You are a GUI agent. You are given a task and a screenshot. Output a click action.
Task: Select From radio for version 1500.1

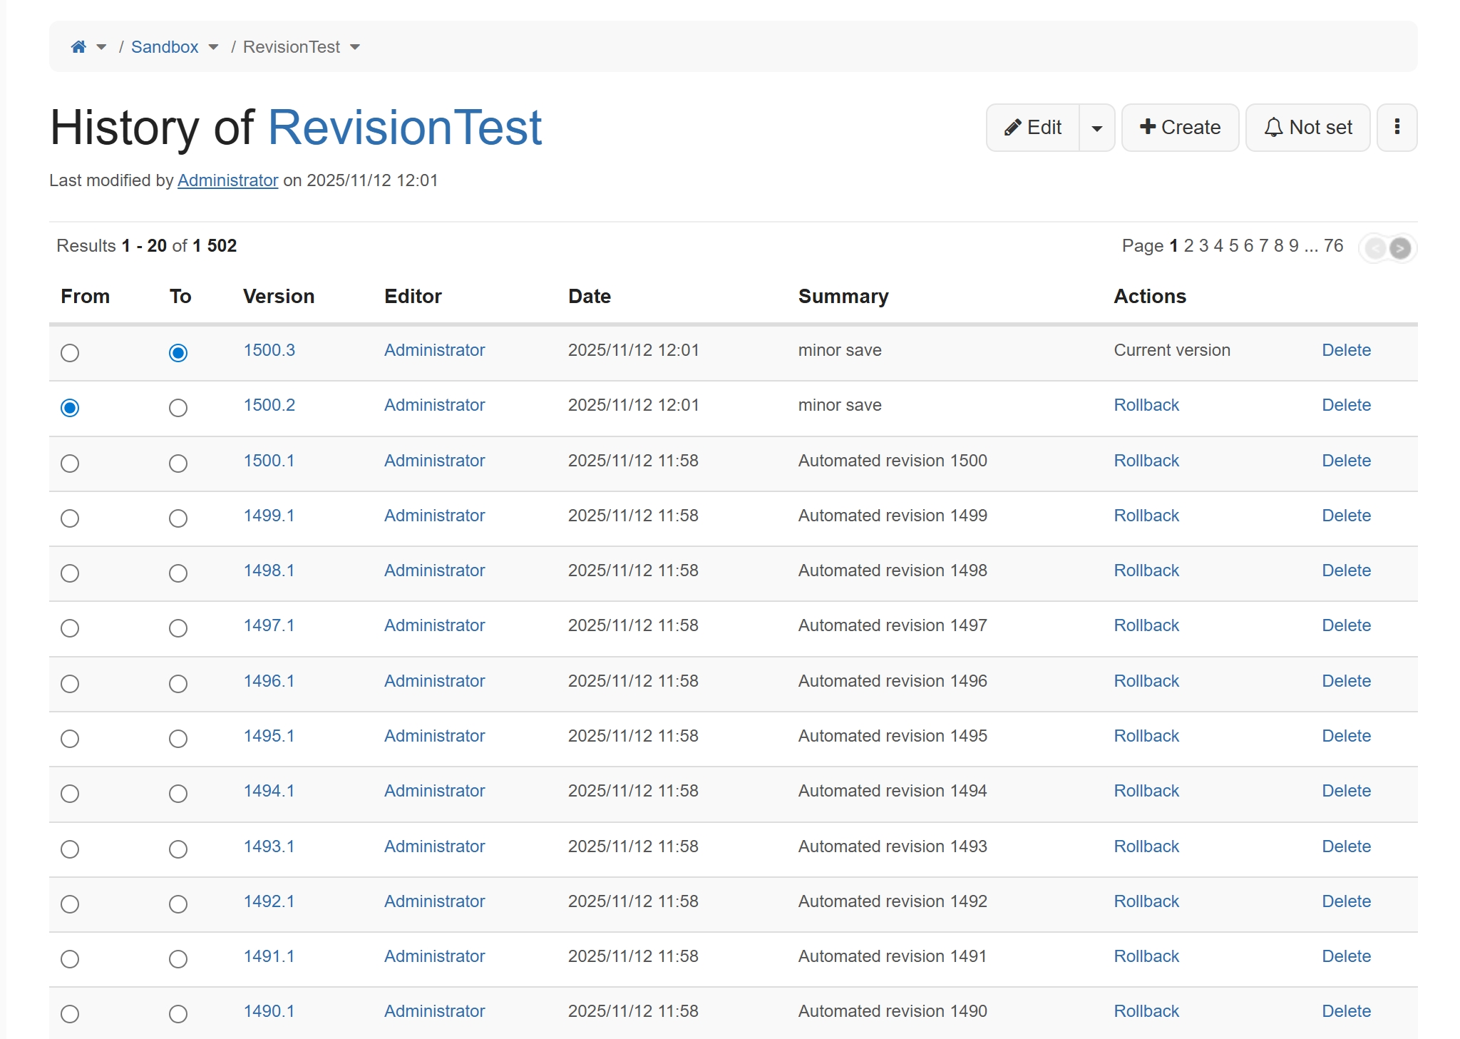(x=70, y=464)
